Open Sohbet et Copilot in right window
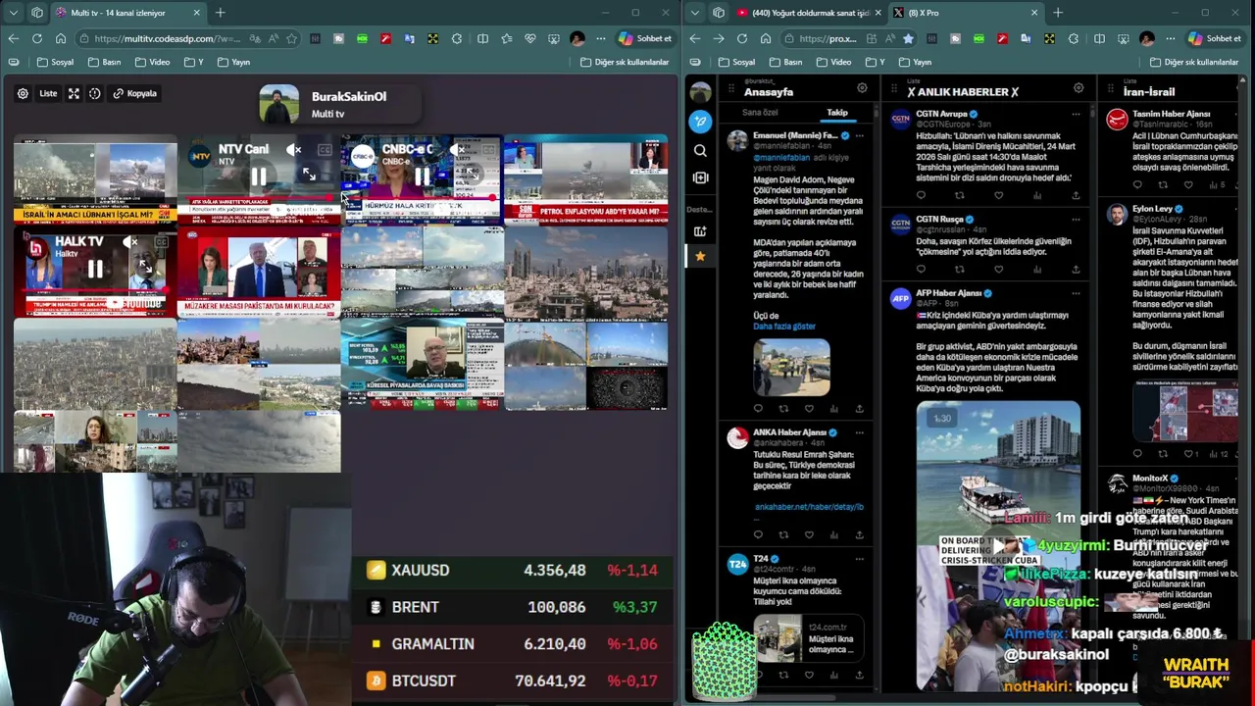Viewport: 1255px width, 706px height. point(1215,38)
